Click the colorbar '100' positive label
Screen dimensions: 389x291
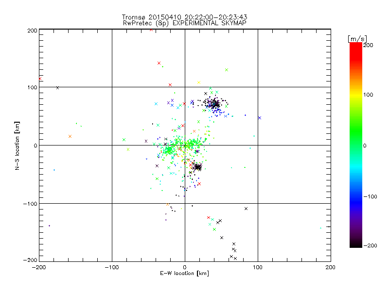[368, 95]
